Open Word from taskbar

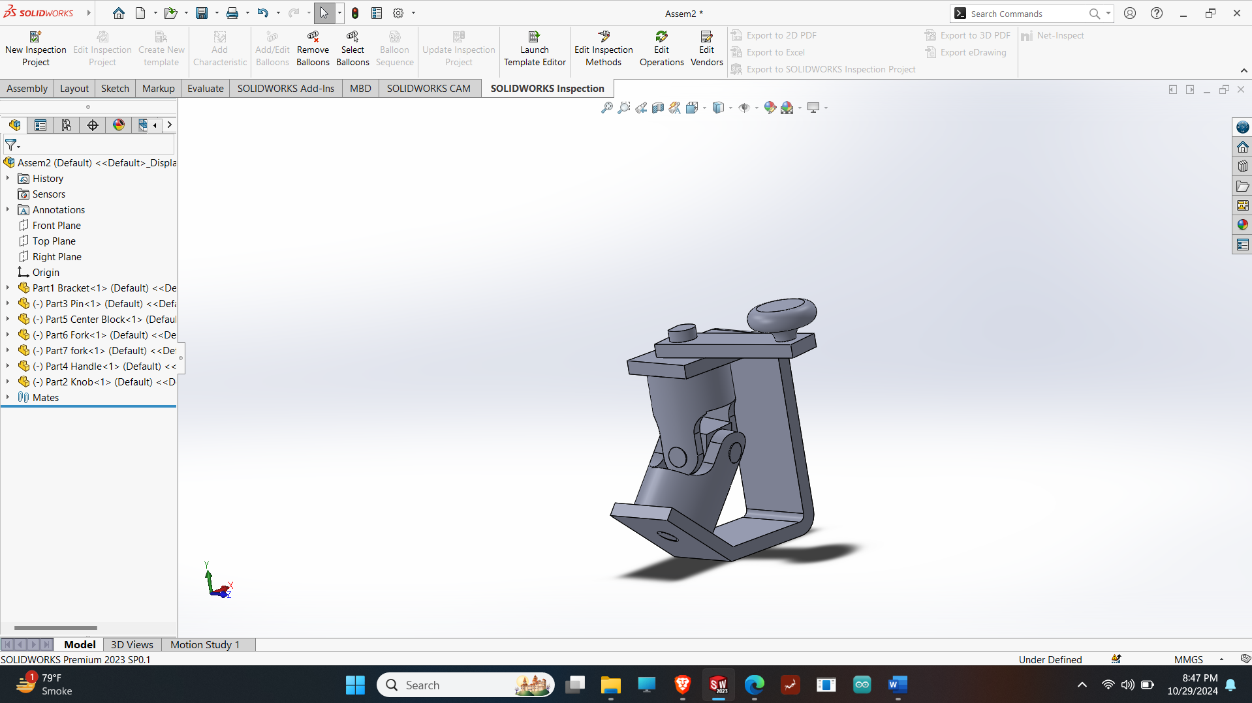pyautogui.click(x=898, y=685)
